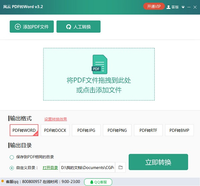Image resolution: width=200 pixels, height=186 pixels.
Task: Open the 设置转换效果 link
Action: tap(56, 119)
